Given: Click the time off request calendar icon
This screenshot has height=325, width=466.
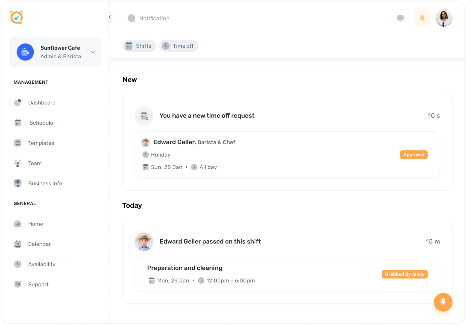Looking at the screenshot, I should coord(144,116).
